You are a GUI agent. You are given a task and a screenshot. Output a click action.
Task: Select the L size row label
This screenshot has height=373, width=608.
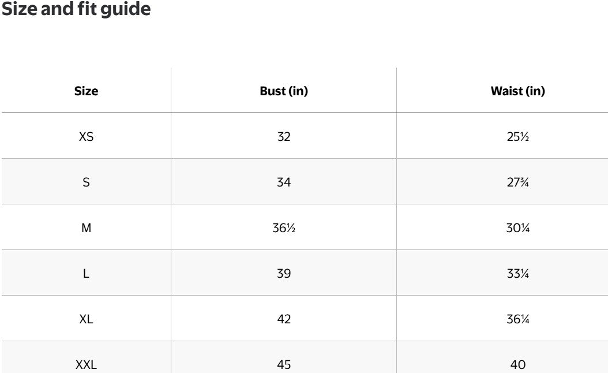coord(86,274)
